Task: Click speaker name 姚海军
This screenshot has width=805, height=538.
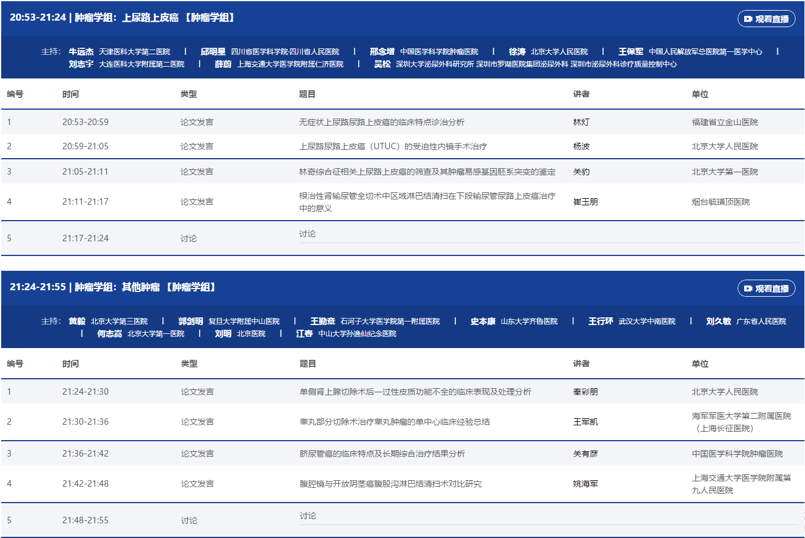Action: [585, 484]
